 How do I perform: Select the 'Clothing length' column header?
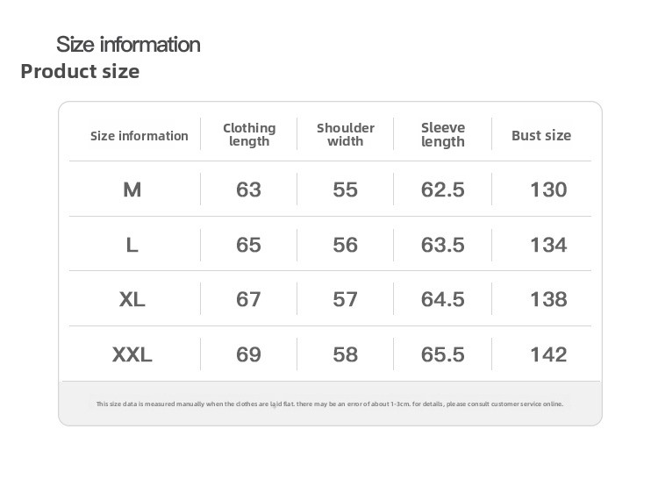(x=249, y=134)
